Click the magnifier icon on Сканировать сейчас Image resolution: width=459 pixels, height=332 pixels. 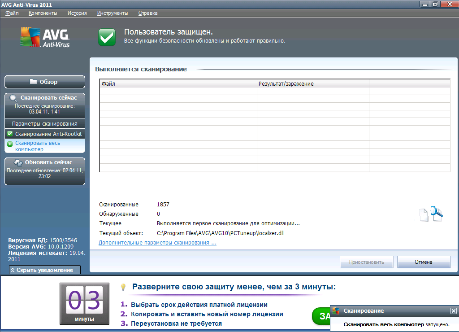13,98
